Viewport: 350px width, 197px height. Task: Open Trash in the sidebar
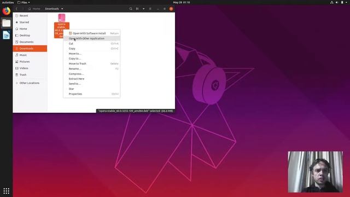tap(30, 75)
